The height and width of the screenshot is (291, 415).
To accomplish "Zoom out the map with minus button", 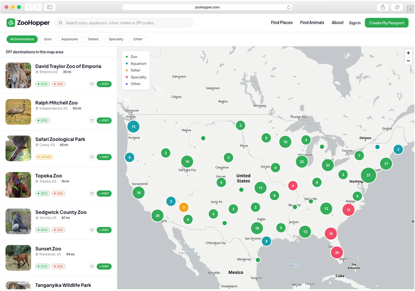I will [408, 61].
